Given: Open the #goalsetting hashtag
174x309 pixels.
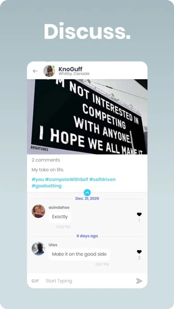Looking at the screenshot, I should click(47, 186).
